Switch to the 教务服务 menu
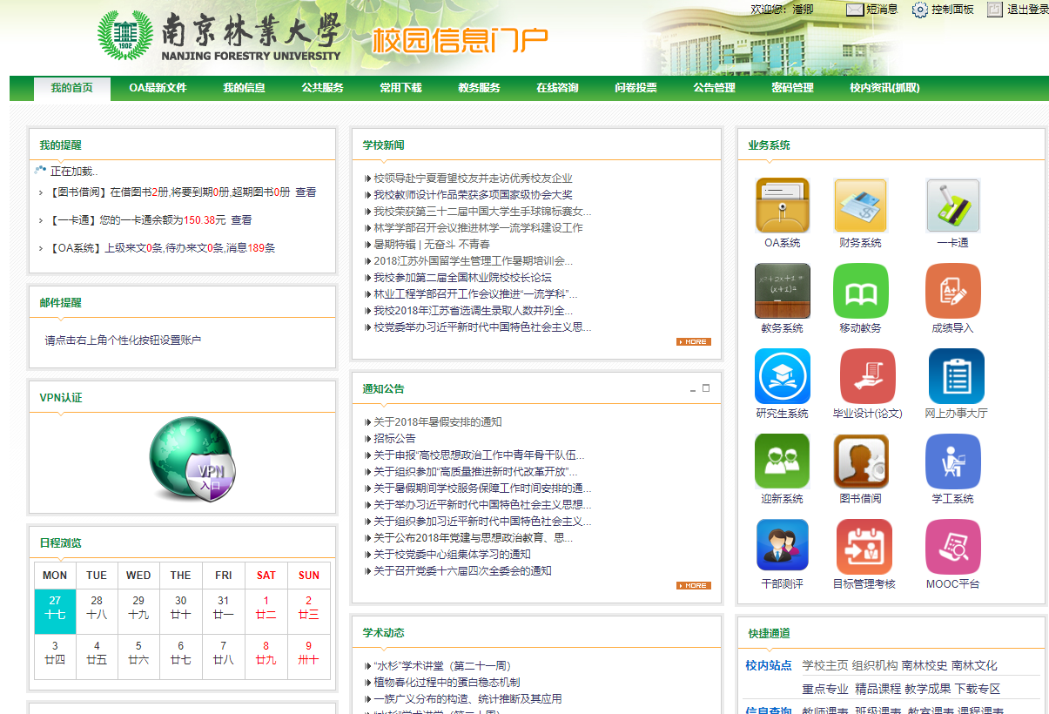This screenshot has height=714, width=1049. [477, 87]
